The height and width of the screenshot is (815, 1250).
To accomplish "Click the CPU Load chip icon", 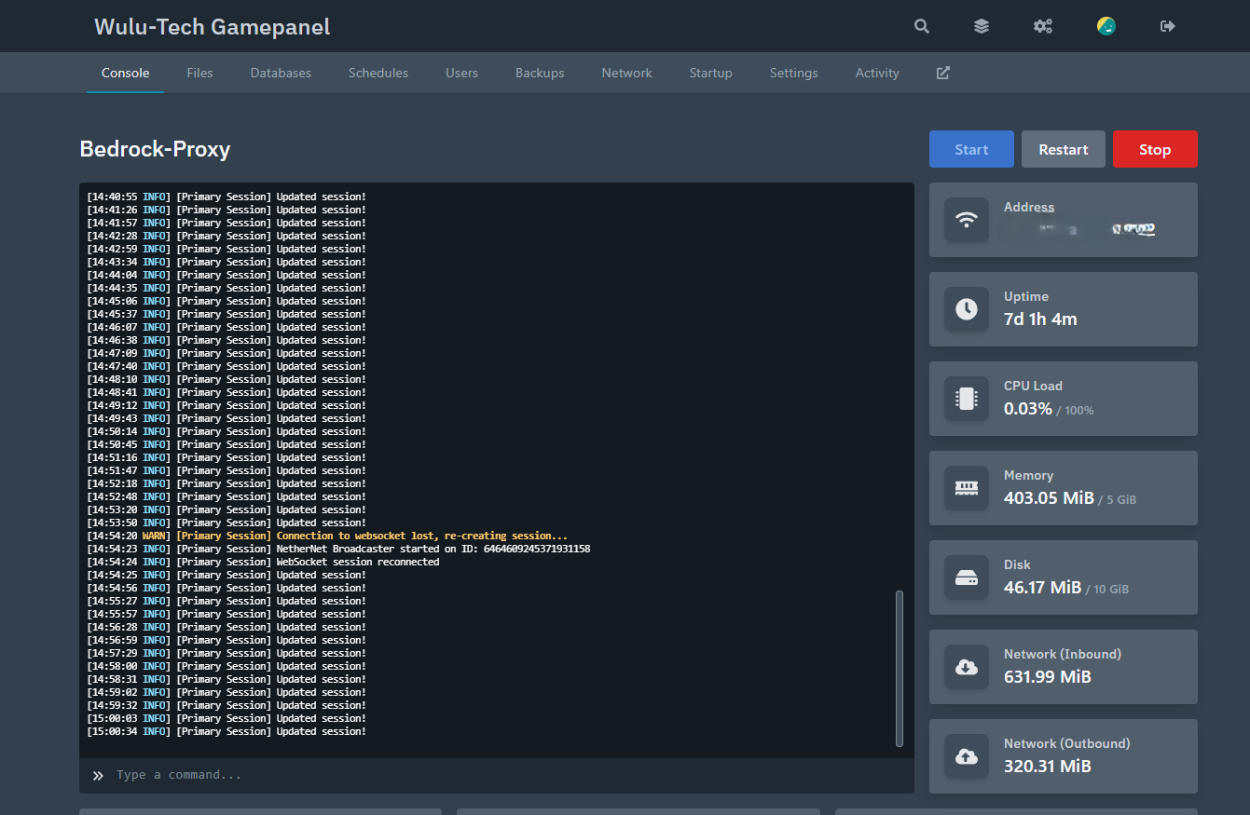I will tap(967, 399).
